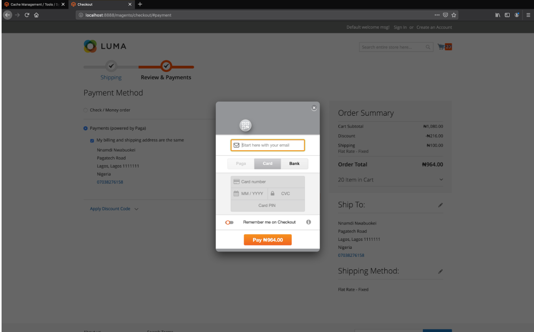Viewport: 534px width, 332px height.
Task: Switch to the Bank payment tab
Action: (x=294, y=164)
